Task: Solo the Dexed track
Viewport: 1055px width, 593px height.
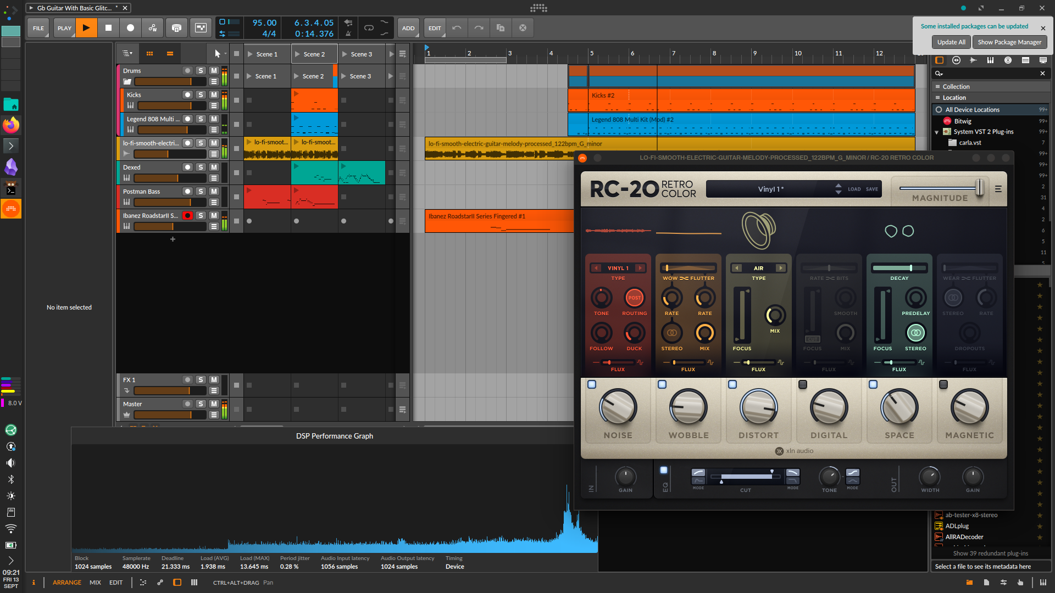Action: [x=201, y=167]
